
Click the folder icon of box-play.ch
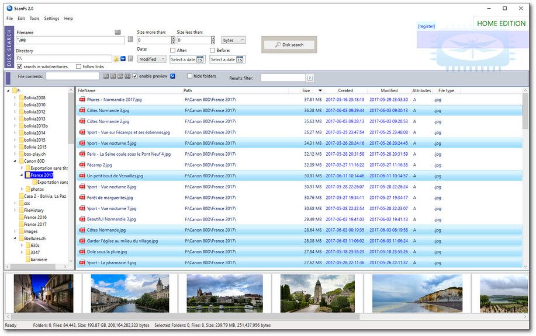click(x=21, y=154)
